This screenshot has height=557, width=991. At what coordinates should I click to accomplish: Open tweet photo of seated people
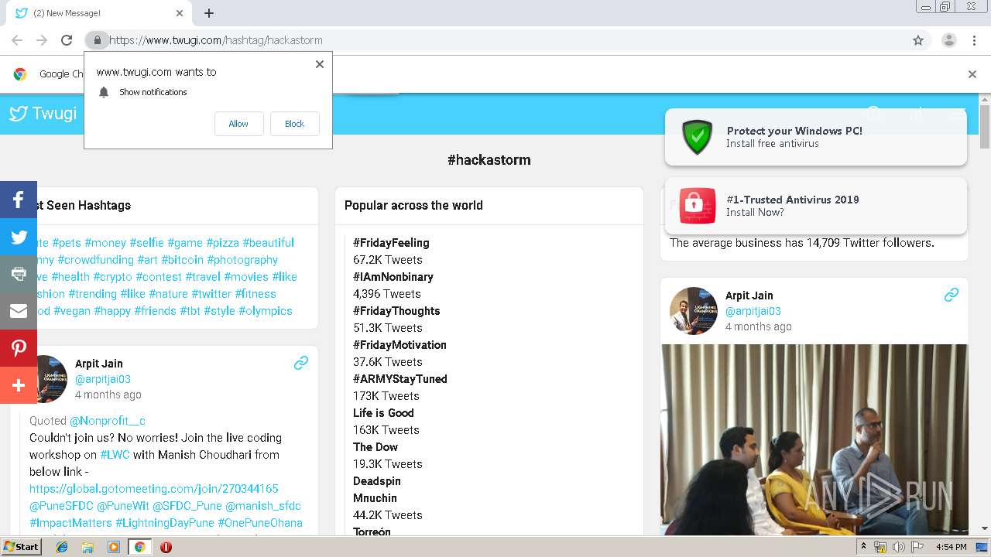point(814,439)
